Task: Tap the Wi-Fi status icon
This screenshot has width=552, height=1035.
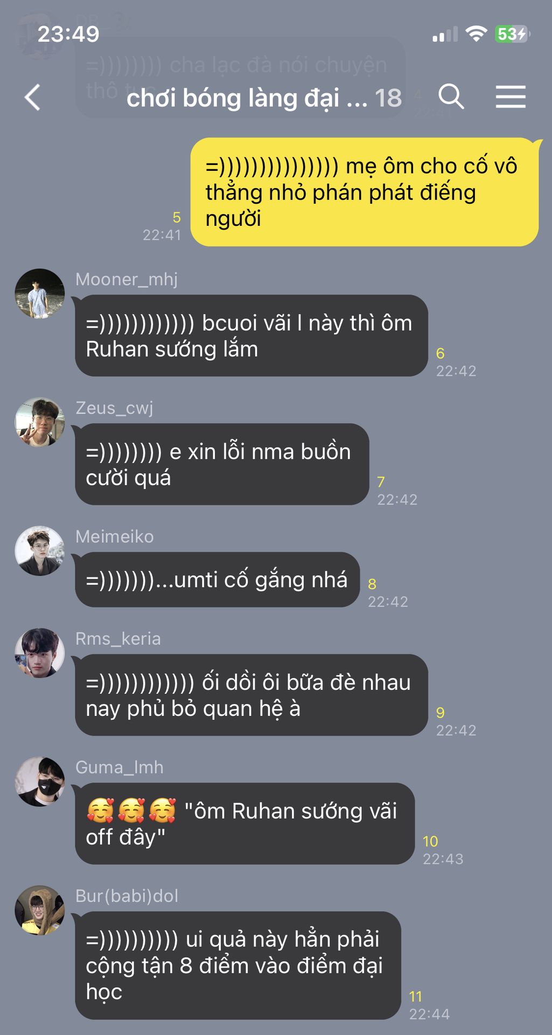Action: 476,34
